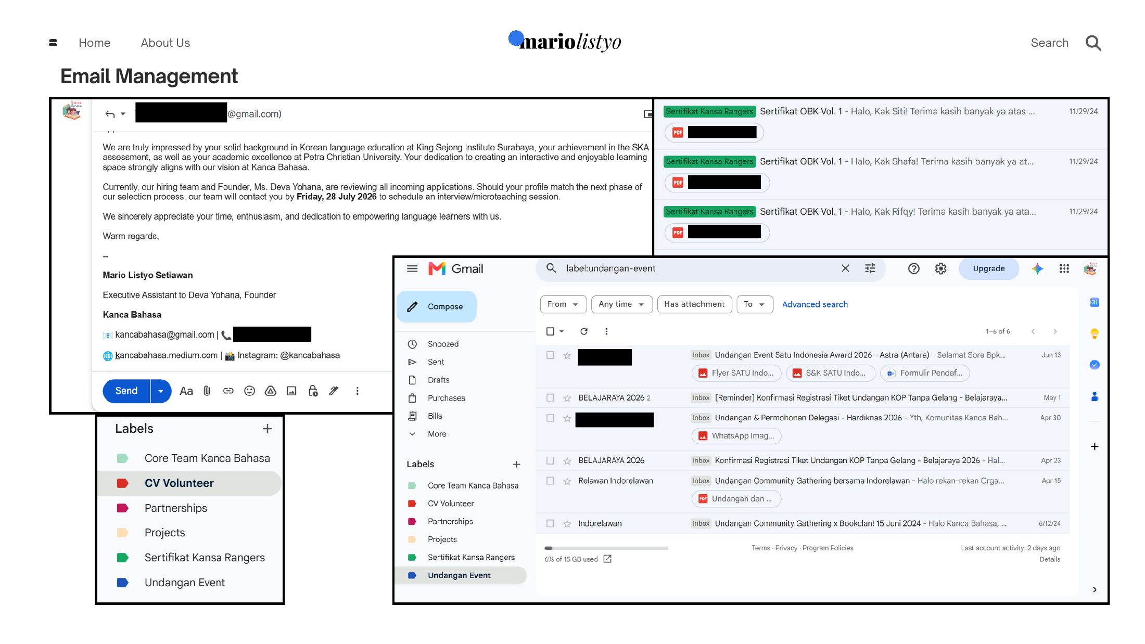
Task: Show search options sliders icon
Action: coord(870,268)
